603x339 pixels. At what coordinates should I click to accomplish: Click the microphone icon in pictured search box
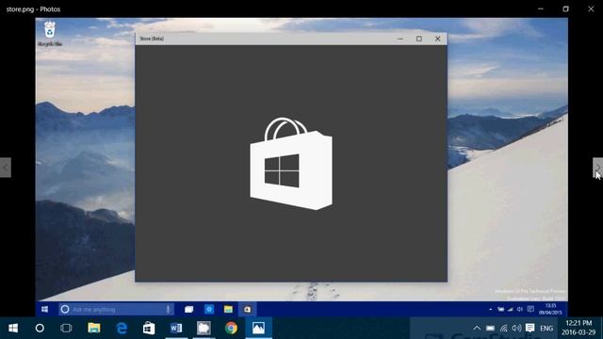168,309
